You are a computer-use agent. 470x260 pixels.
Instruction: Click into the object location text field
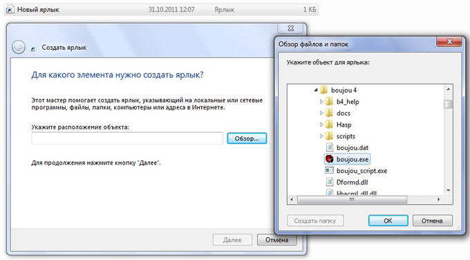(x=127, y=138)
